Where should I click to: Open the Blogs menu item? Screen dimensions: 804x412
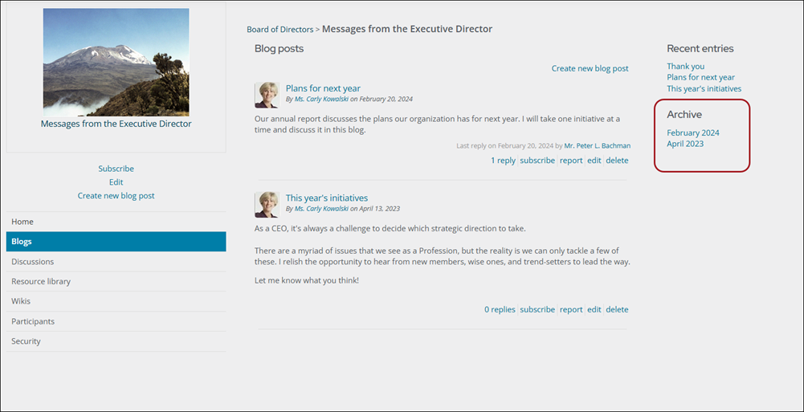[x=116, y=242]
